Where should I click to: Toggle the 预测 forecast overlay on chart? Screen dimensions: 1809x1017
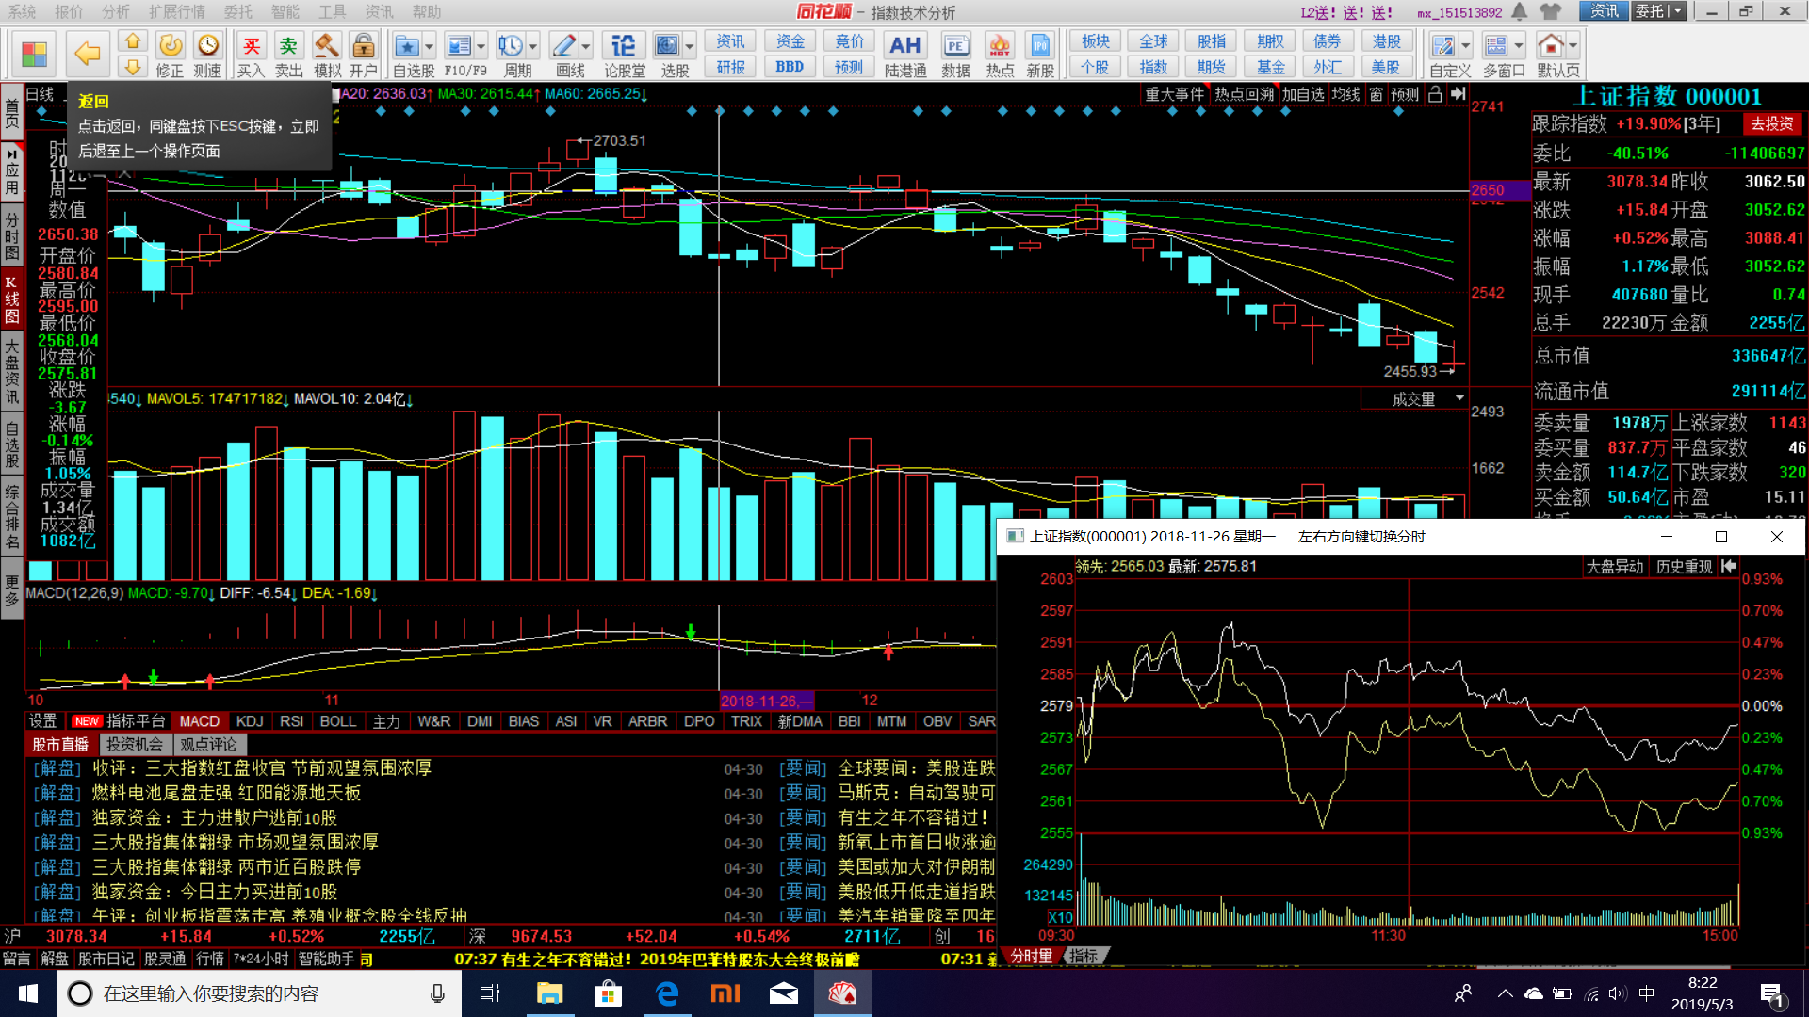click(x=1405, y=94)
